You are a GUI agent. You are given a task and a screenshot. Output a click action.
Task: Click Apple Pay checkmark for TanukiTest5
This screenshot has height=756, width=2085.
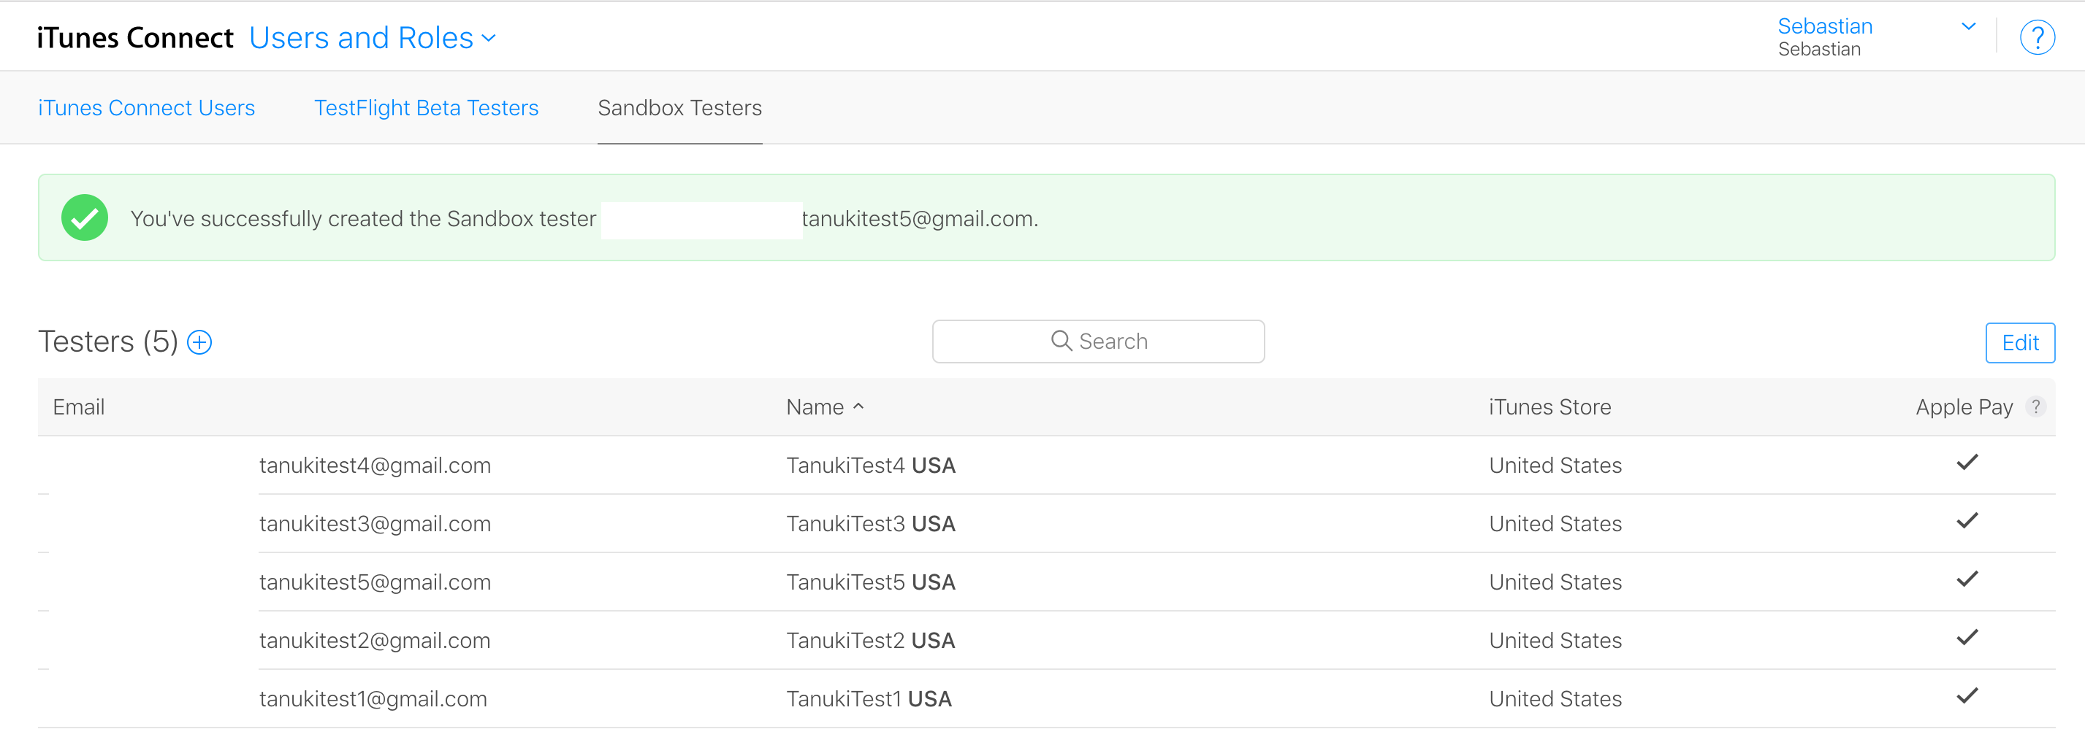[1967, 579]
